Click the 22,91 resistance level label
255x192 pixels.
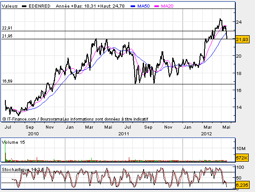[x=7, y=28]
